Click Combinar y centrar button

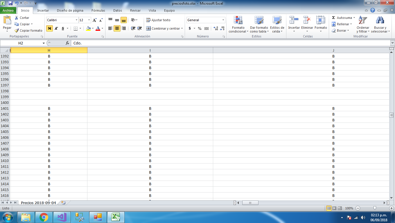pos(163,28)
